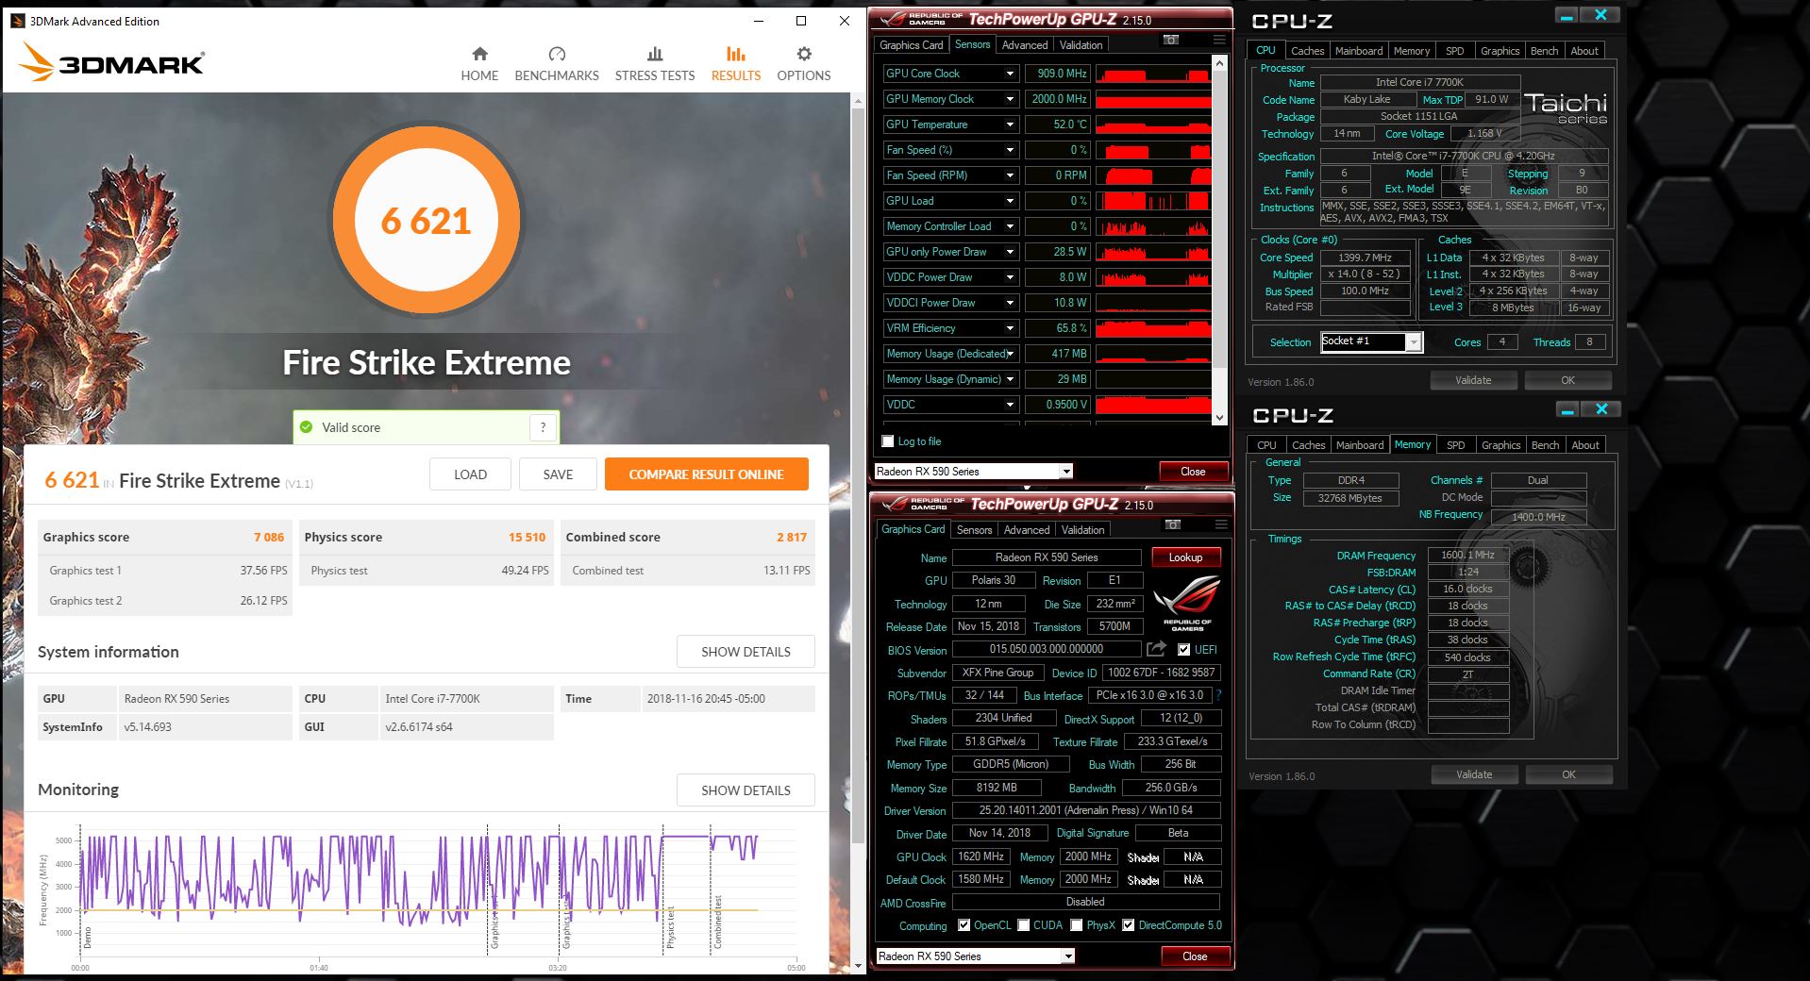Click COMPARE RESULT ONLINE

pos(706,474)
